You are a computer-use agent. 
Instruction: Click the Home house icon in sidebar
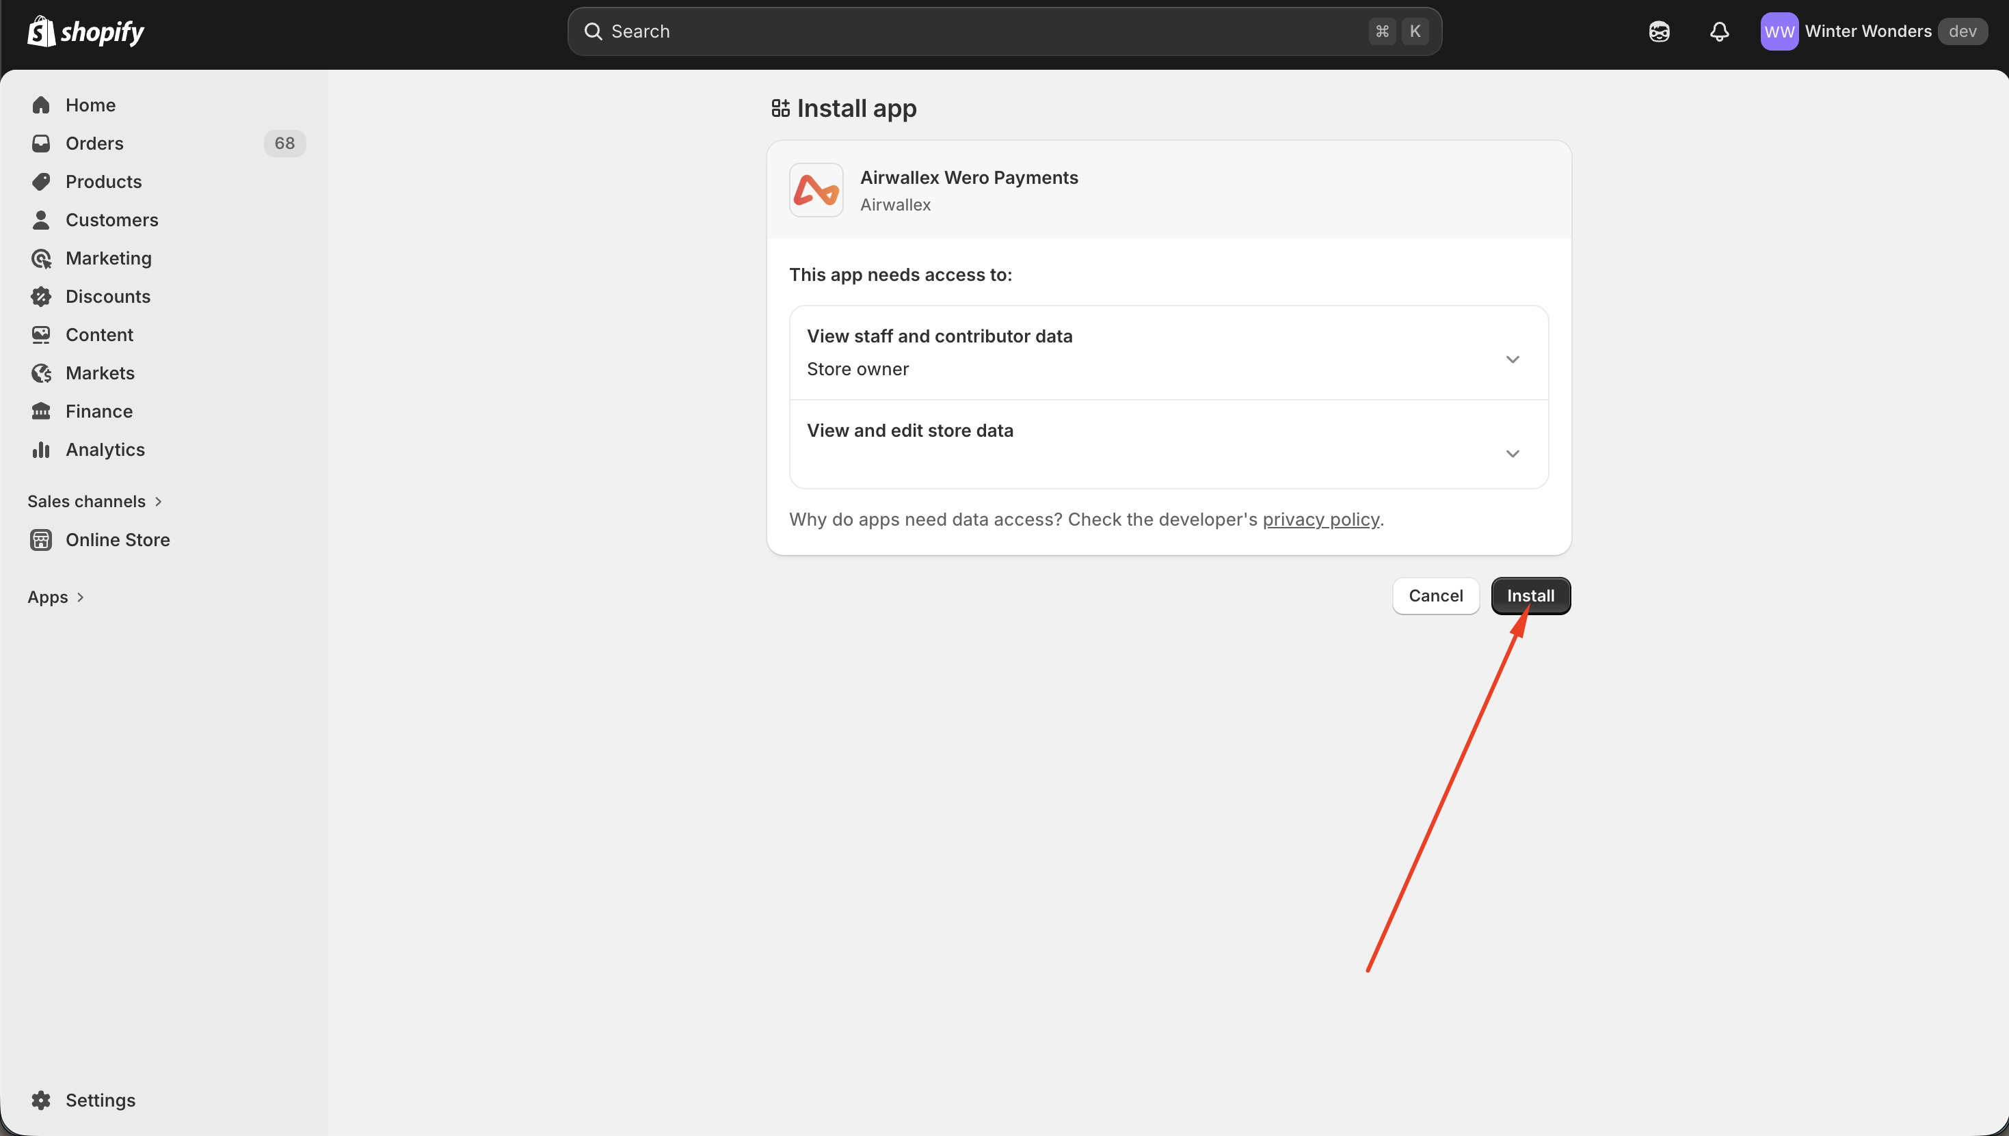point(41,105)
